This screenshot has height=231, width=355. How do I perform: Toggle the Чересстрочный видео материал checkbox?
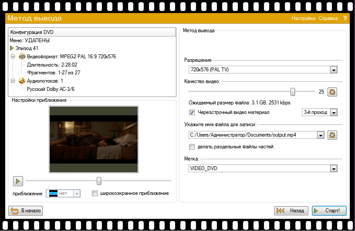tap(192, 112)
